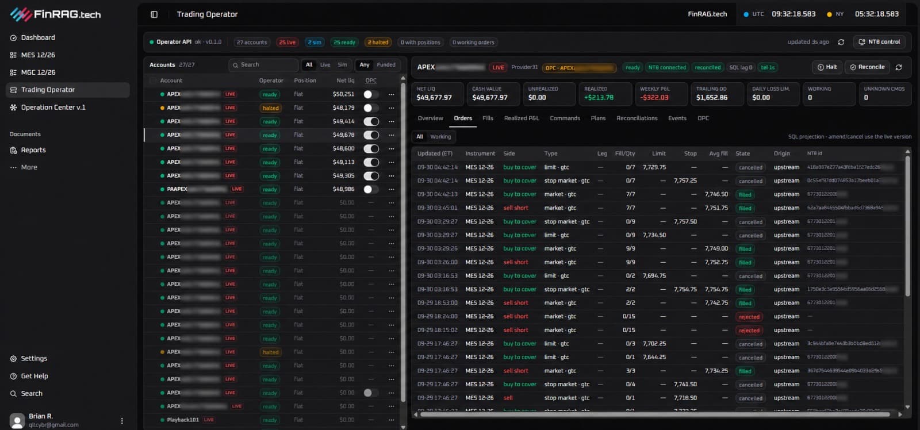The height and width of the screenshot is (430, 920).
Task: Switch to the Fills tab
Action: click(488, 118)
